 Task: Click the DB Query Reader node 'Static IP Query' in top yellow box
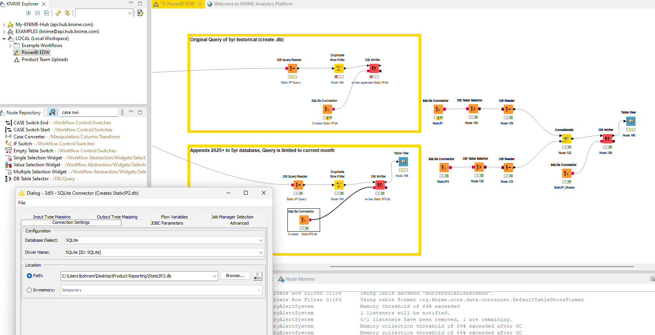[x=292, y=68]
